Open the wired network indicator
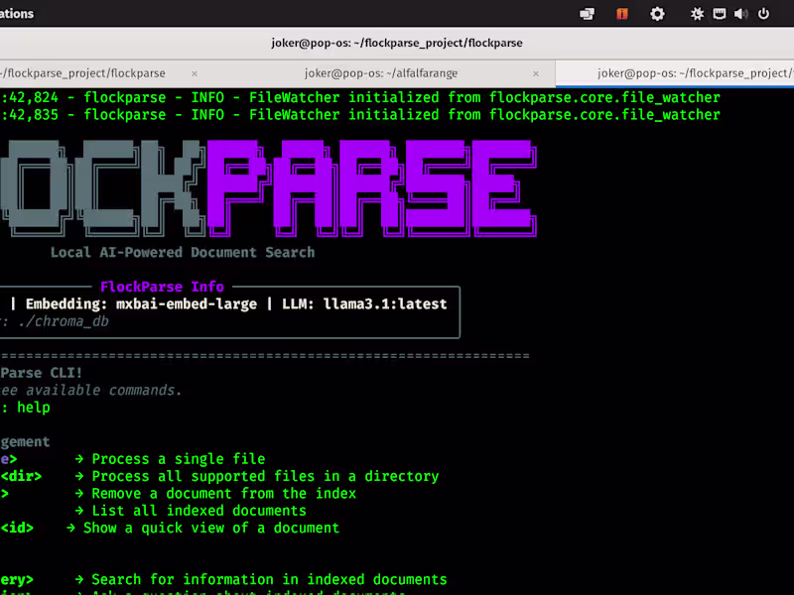Image resolution: width=794 pixels, height=595 pixels. pyautogui.click(x=719, y=14)
